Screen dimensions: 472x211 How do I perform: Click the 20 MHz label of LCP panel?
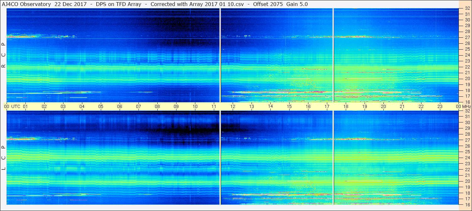[467, 181]
